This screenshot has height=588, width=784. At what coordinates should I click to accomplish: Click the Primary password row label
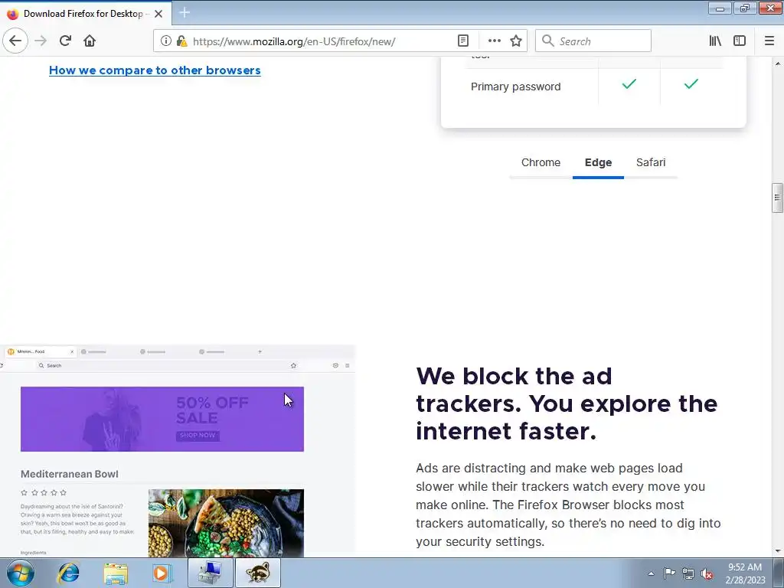[515, 87]
